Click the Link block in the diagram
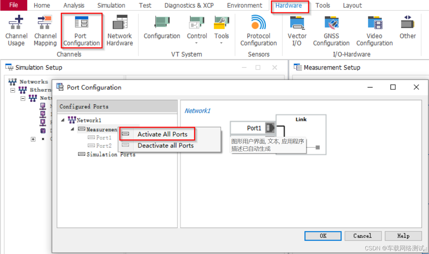Viewport: 429px width, 254px height. click(301, 134)
